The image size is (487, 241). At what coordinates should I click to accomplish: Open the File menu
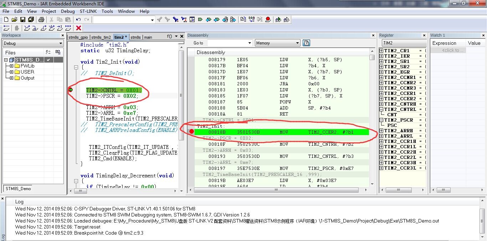pyautogui.click(x=6, y=11)
